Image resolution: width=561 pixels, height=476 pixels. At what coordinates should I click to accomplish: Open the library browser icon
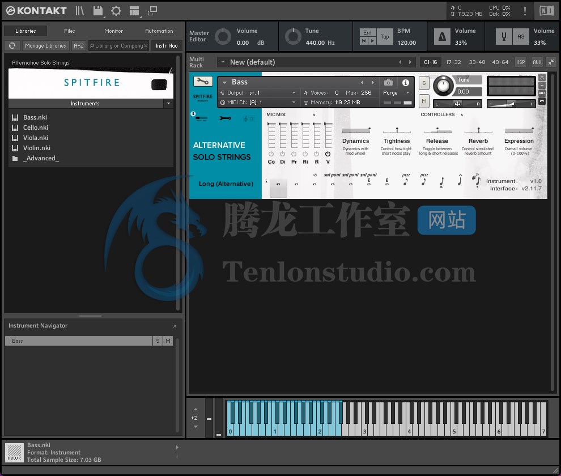tap(79, 11)
